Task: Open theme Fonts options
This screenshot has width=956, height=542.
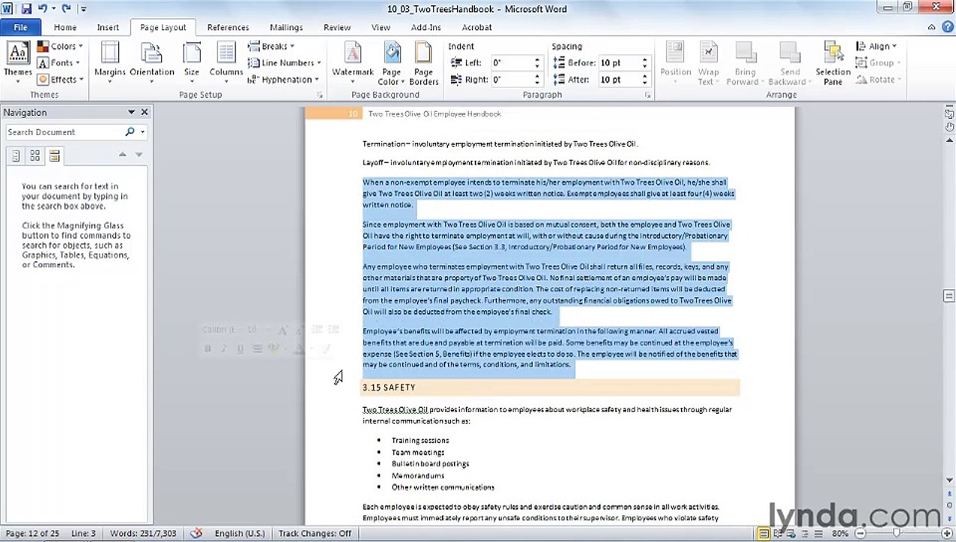Action: coord(59,63)
